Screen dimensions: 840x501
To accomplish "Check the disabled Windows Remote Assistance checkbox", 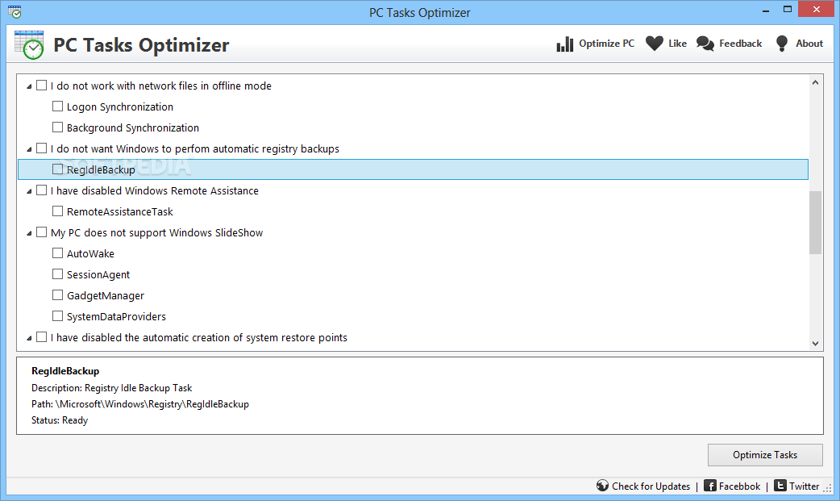I will point(41,190).
